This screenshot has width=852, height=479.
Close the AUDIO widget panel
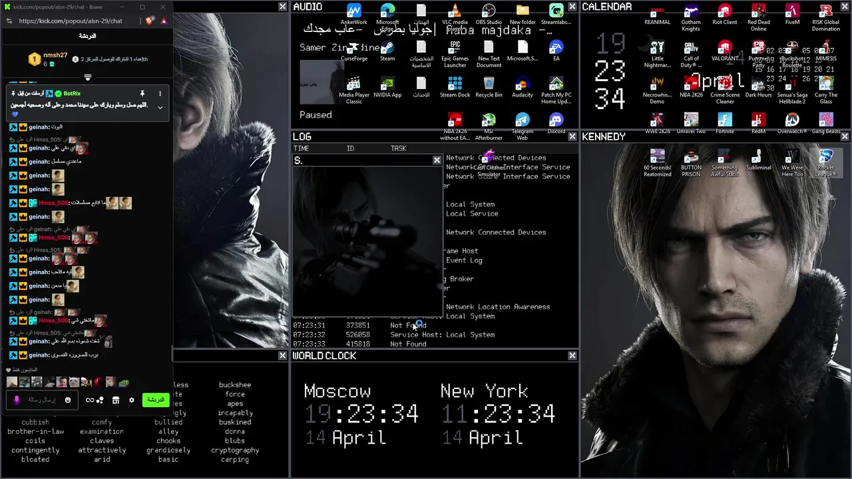[572, 7]
